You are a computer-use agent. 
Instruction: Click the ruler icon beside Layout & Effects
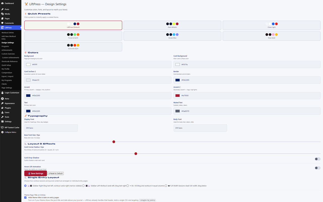click(25, 144)
